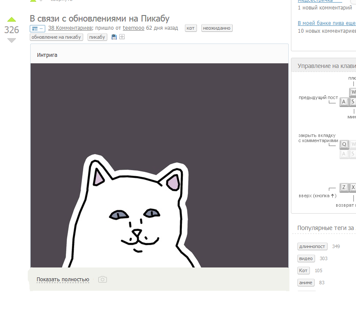Downvote the post with gray arrow
Image resolution: width=356 pixels, height=317 pixels.
[12, 40]
